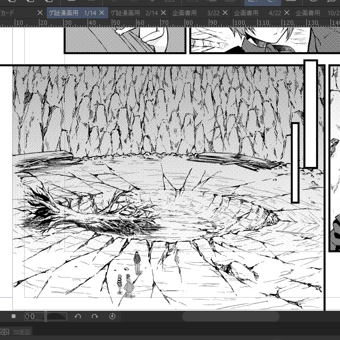Screen dimensions: 340x340
Task: Rotate the canvas left
Action: [x=78, y=317]
